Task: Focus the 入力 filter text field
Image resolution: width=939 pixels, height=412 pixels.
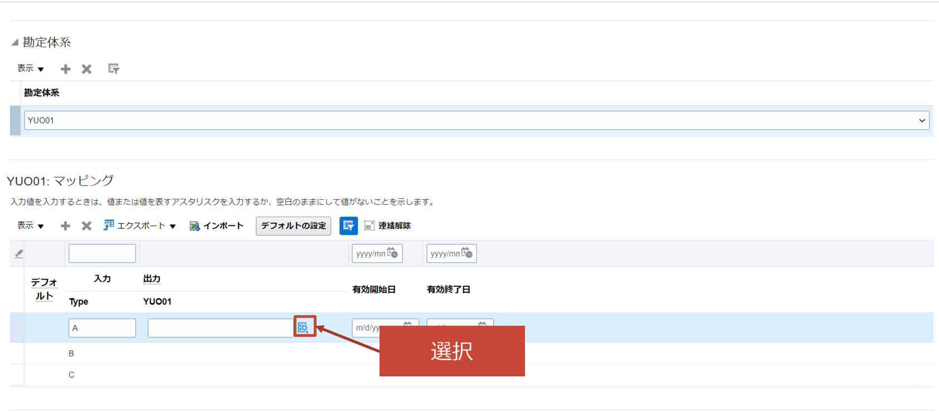Action: (102, 253)
